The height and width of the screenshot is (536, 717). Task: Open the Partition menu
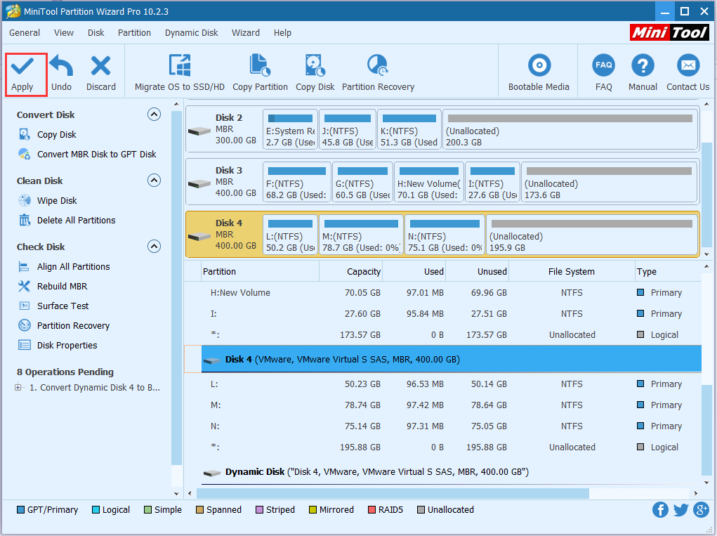[x=134, y=32]
